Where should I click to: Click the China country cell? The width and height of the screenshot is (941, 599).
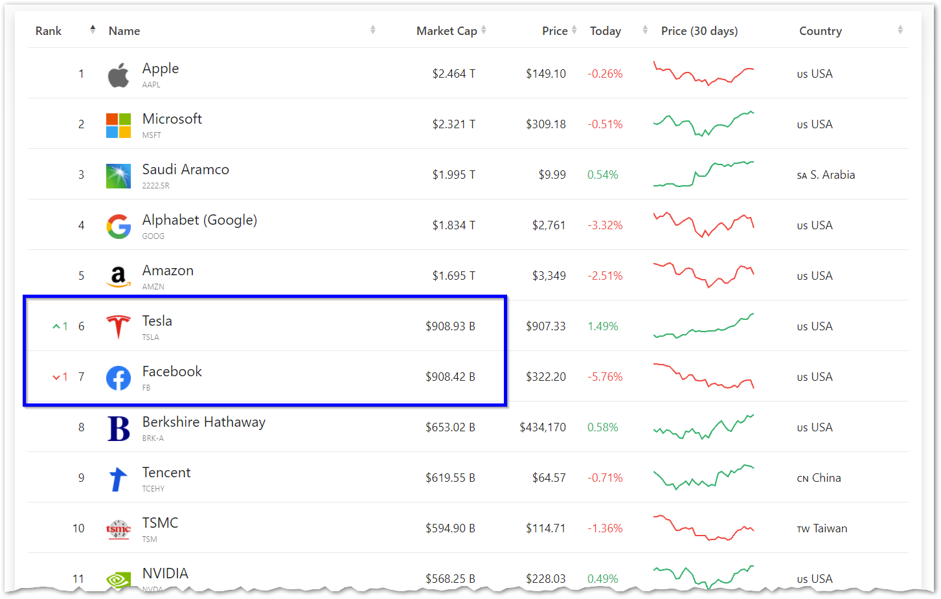(819, 478)
